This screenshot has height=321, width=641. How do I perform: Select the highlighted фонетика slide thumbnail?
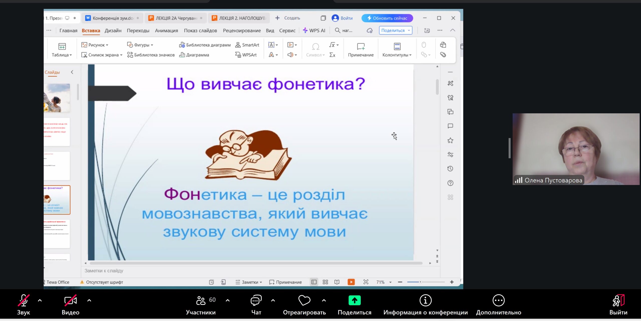click(57, 200)
